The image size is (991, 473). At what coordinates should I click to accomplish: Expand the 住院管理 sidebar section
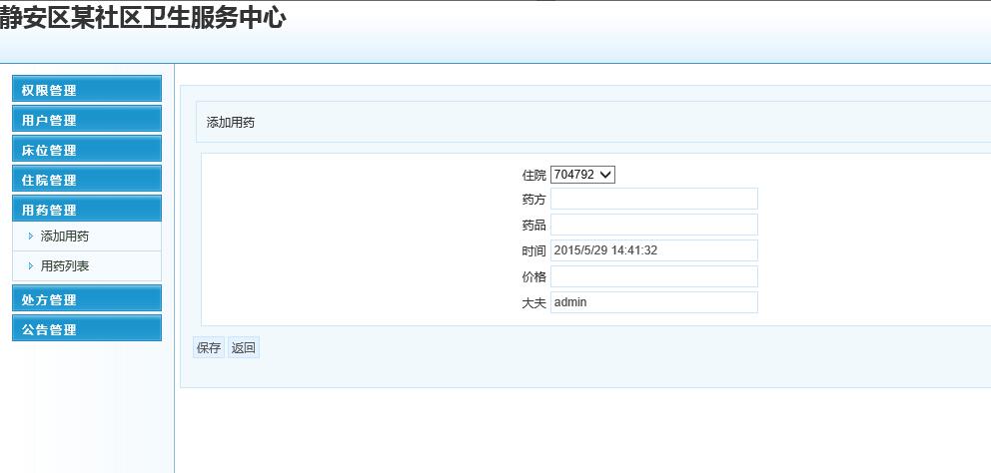[x=87, y=179]
